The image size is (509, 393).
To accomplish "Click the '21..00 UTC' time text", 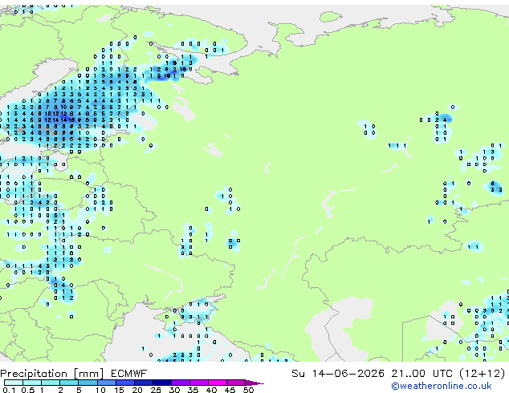I will (422, 374).
